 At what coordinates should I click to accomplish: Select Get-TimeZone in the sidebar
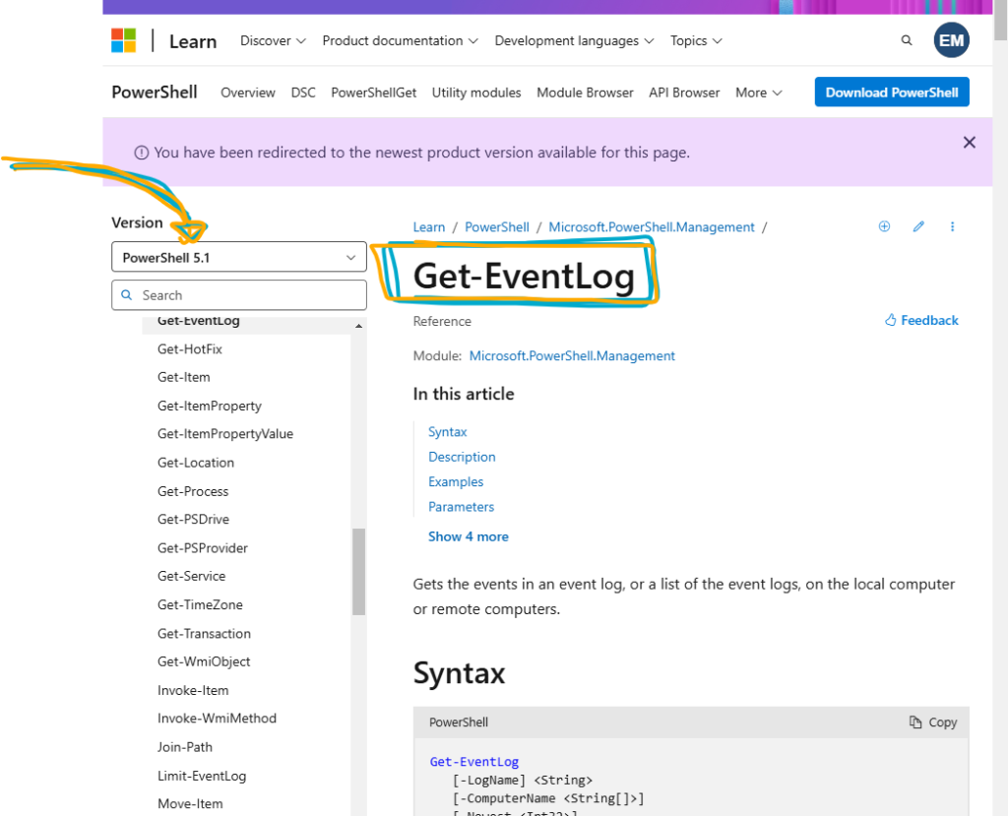(200, 605)
